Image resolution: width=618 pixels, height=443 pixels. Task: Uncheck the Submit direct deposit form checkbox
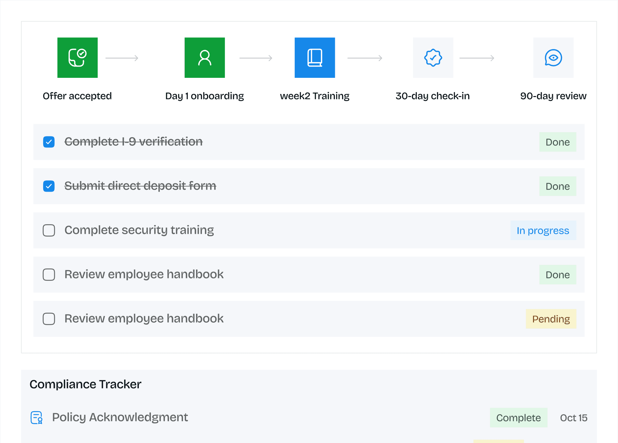(x=49, y=186)
